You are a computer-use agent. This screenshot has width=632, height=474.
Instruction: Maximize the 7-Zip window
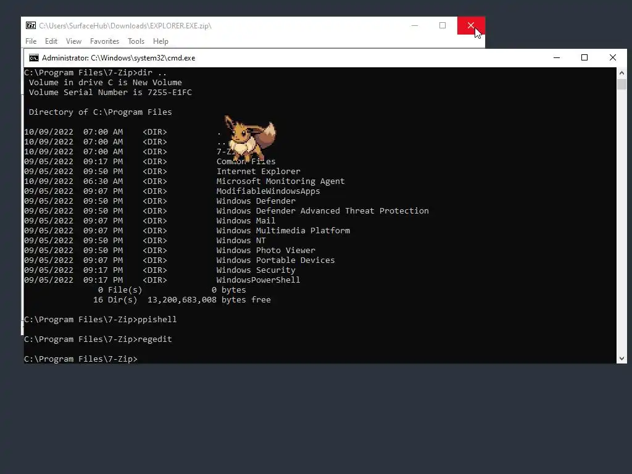443,25
